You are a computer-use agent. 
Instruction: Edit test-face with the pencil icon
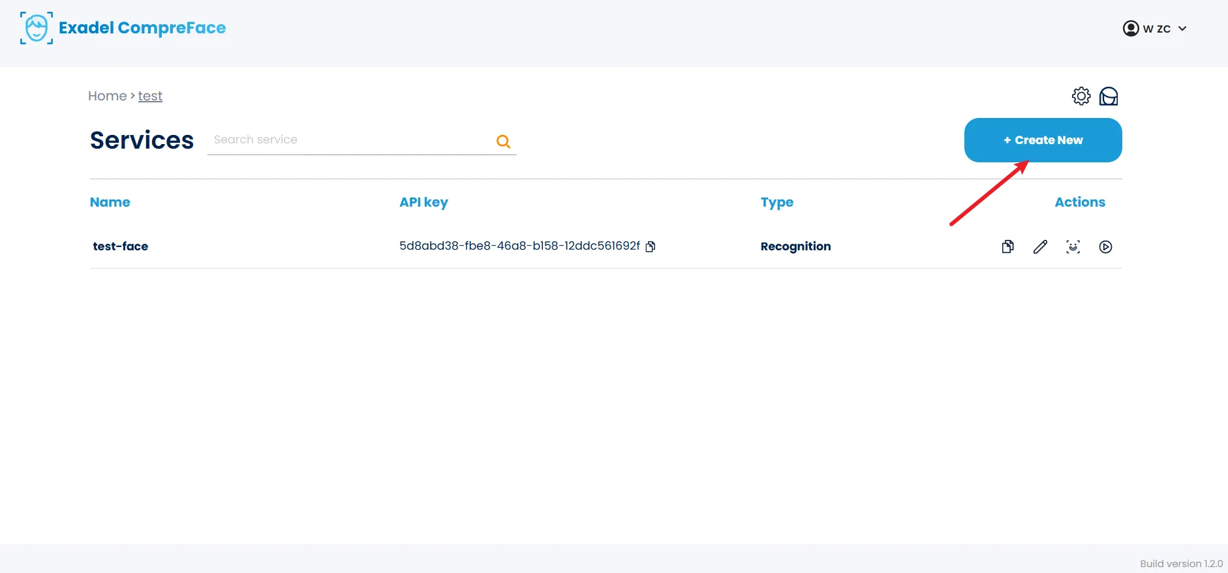tap(1040, 246)
